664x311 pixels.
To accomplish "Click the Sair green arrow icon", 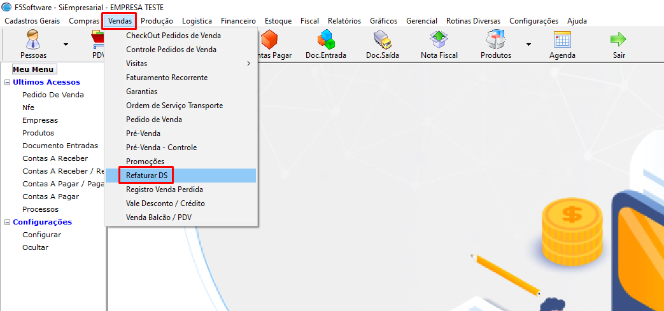I will click(x=619, y=40).
